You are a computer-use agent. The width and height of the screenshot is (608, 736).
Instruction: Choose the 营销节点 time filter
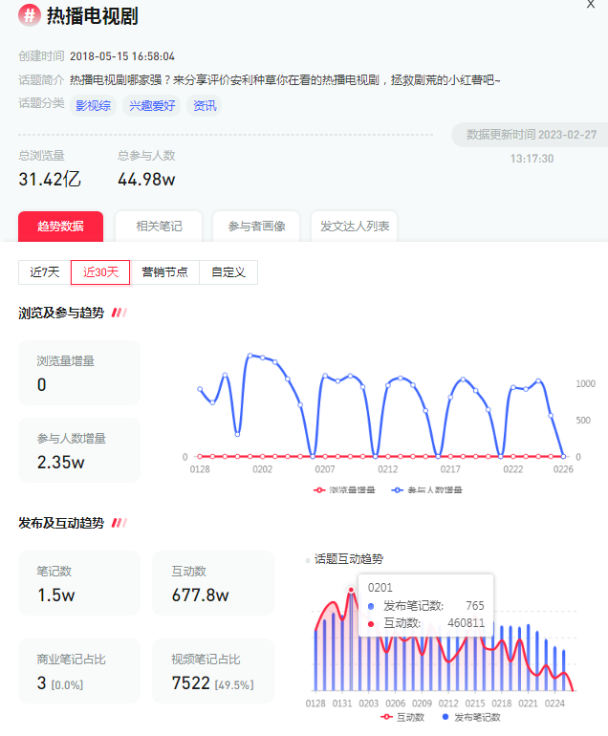pyautogui.click(x=164, y=272)
